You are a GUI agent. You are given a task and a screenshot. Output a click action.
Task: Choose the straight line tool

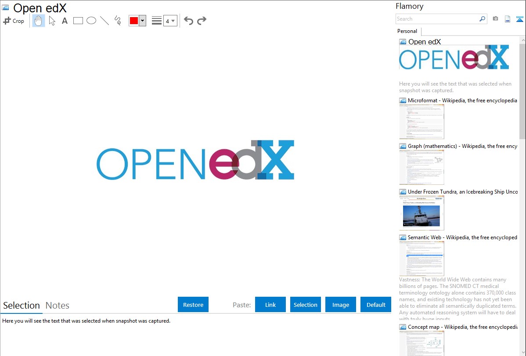(104, 21)
